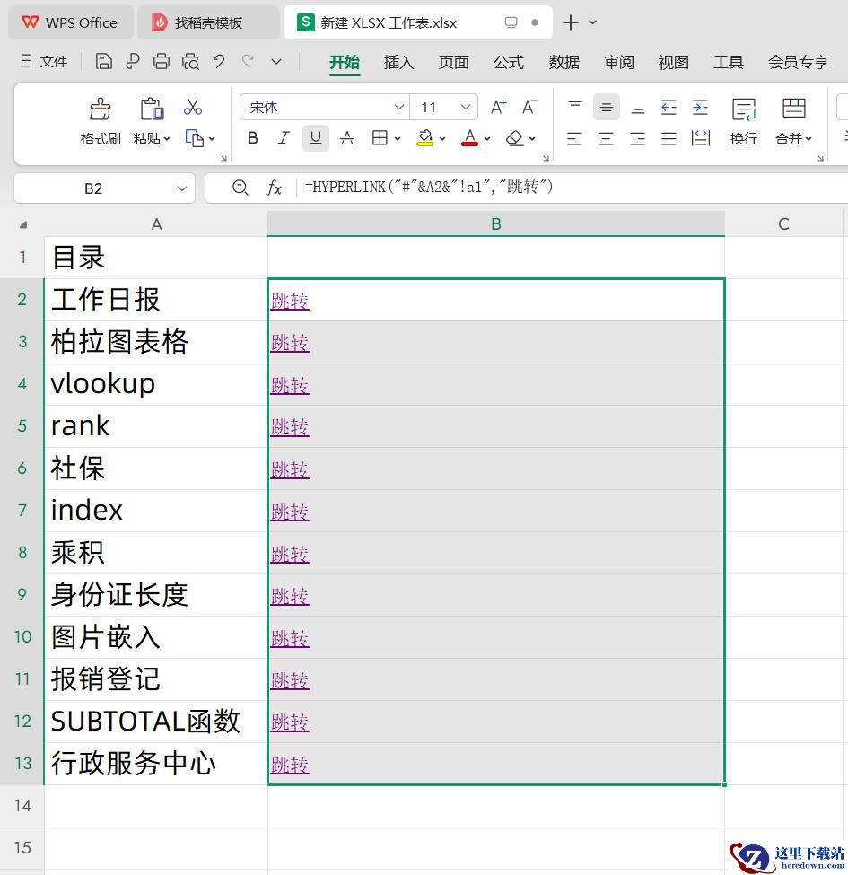
Task: Toggle Underline formatting
Action: (x=316, y=138)
